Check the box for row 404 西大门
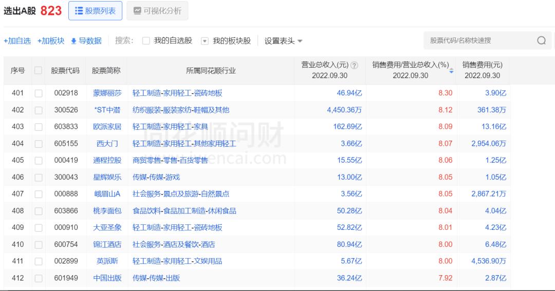Screen dimensions: 555x291 pos(39,144)
